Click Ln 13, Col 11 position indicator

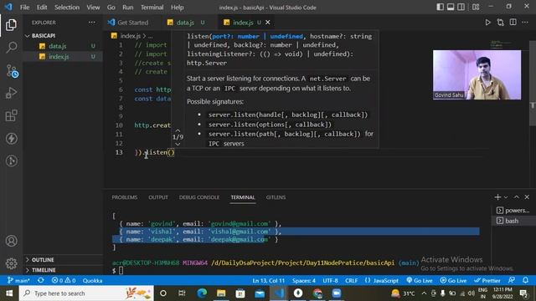tap(268, 281)
